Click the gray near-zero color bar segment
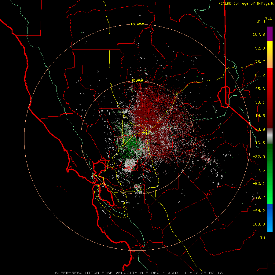 pyautogui.click(x=270, y=136)
